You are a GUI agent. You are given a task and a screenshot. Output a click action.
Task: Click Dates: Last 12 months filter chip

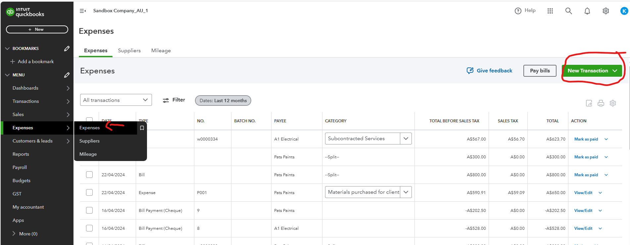(223, 101)
